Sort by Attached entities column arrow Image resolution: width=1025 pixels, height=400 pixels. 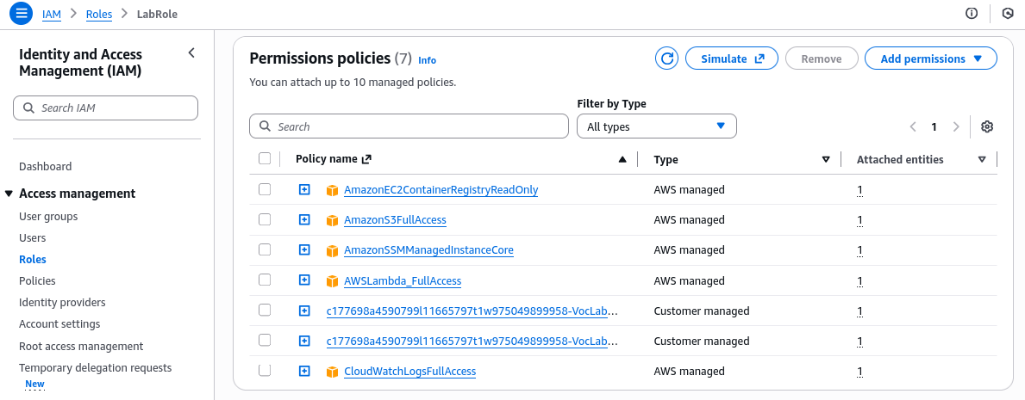pos(982,159)
